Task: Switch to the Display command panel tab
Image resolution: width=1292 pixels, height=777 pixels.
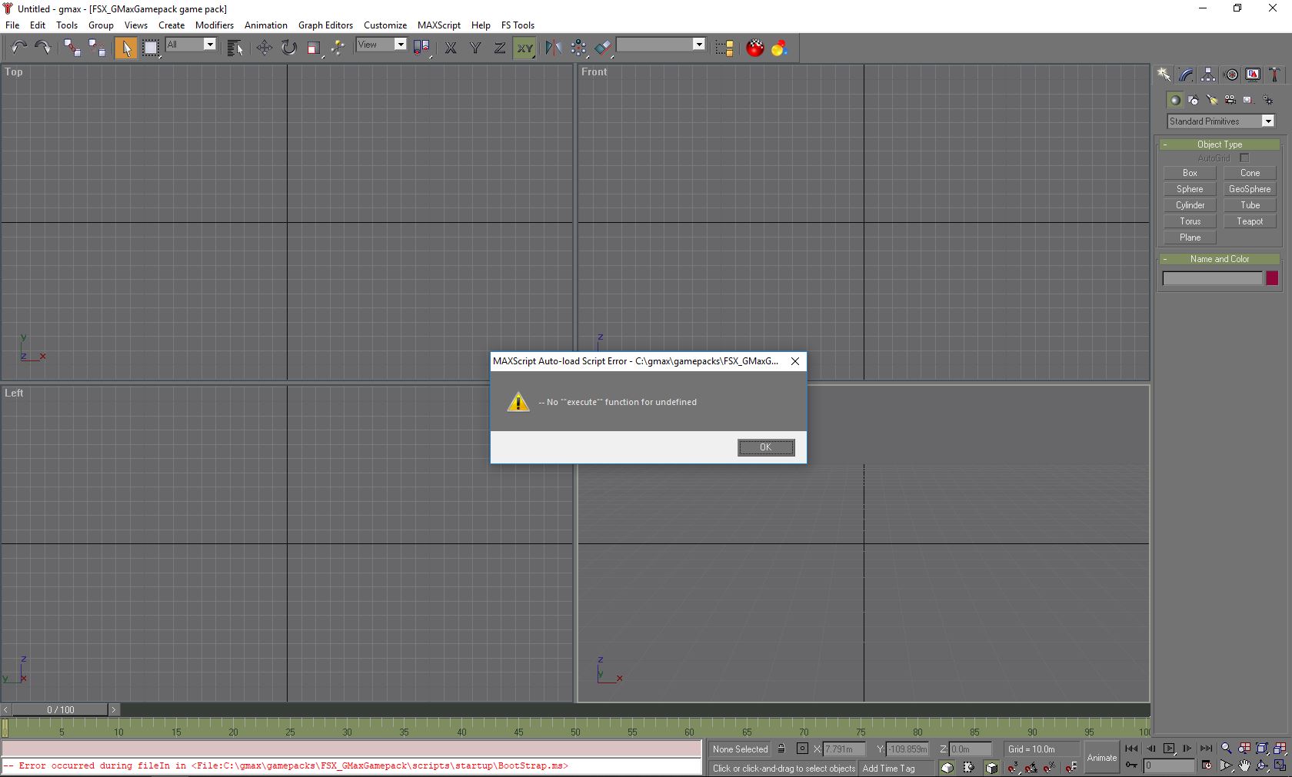Action: coord(1253,75)
